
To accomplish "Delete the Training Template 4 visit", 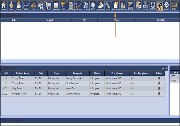I will click(x=159, y=78).
